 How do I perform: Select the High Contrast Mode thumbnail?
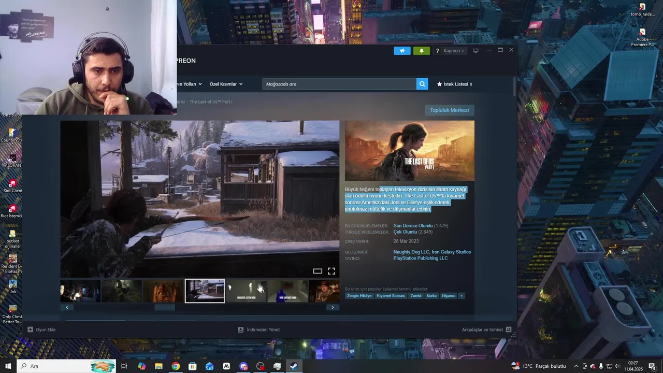pyautogui.click(x=287, y=291)
